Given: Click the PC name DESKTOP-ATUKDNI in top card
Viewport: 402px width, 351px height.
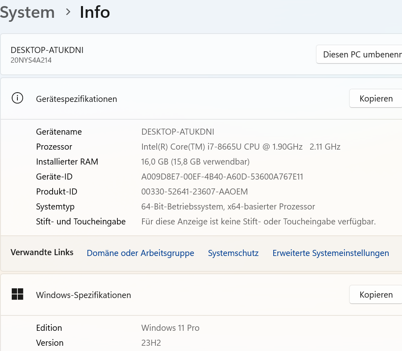Looking at the screenshot, I should tap(47, 50).
